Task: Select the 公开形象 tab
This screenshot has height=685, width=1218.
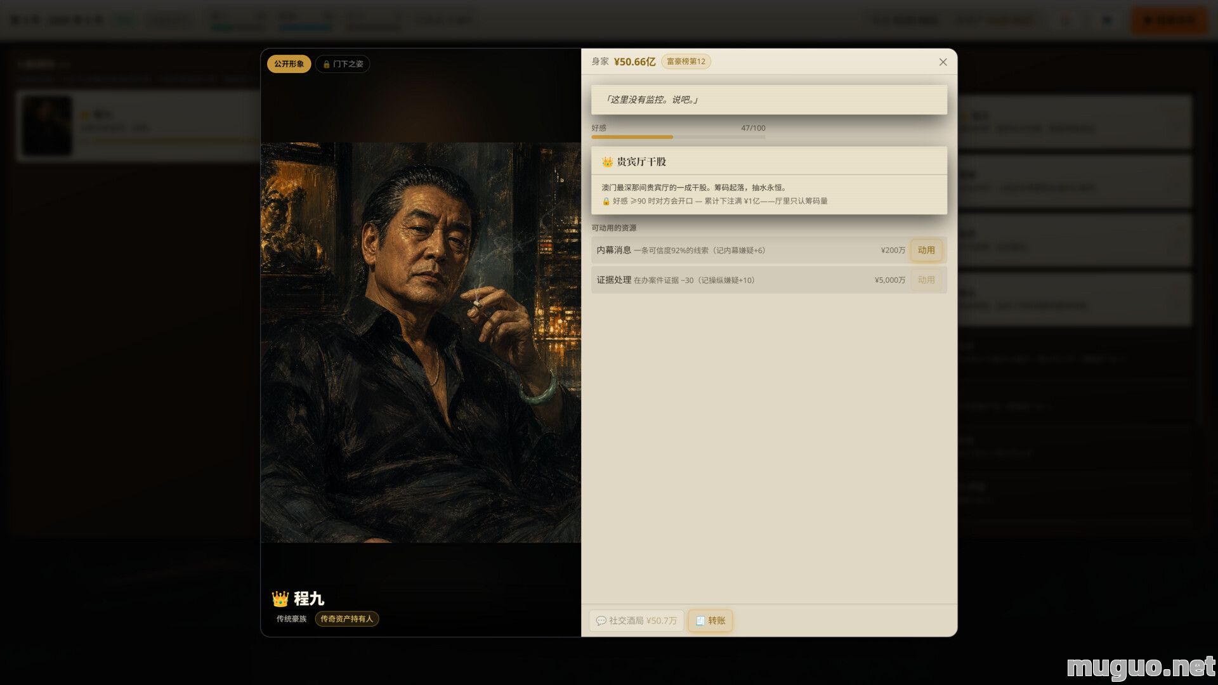Action: click(x=289, y=64)
